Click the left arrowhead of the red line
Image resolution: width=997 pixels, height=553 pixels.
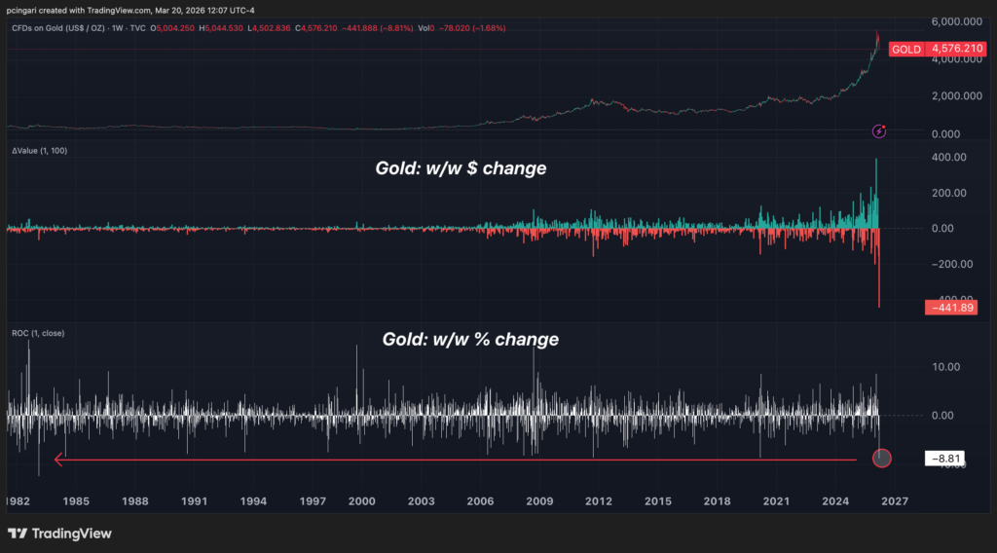[59, 460]
